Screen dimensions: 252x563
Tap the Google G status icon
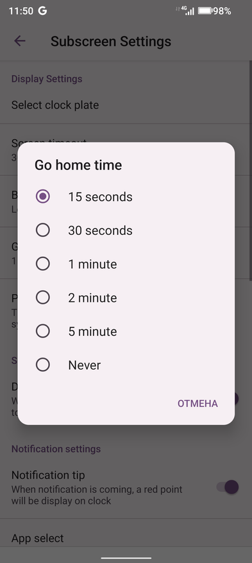[x=43, y=11]
